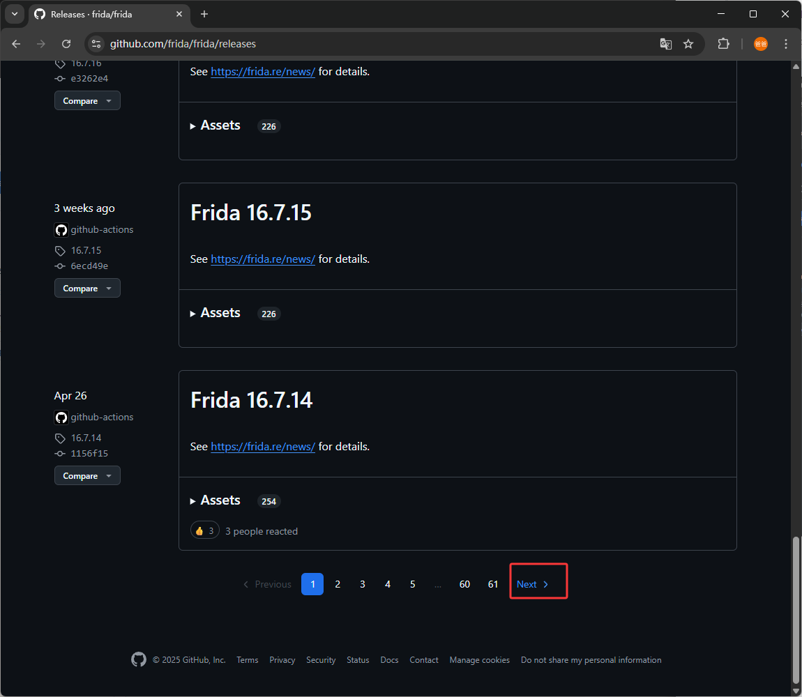Image resolution: width=802 pixels, height=697 pixels.
Task: Open Security footer link
Action: 321,660
